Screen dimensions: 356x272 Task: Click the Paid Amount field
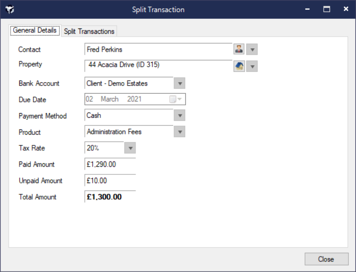click(x=110, y=165)
